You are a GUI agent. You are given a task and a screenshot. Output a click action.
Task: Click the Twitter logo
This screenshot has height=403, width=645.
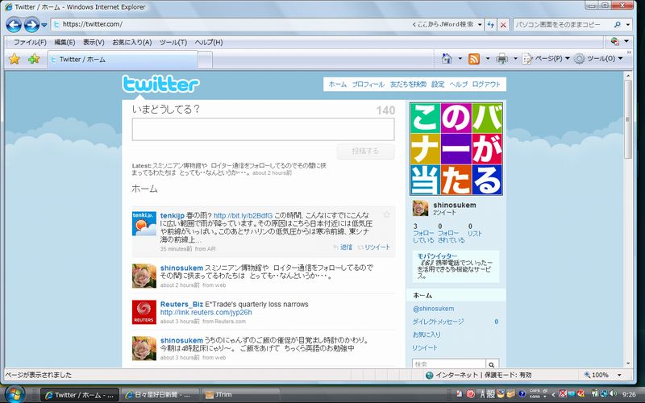coord(160,84)
